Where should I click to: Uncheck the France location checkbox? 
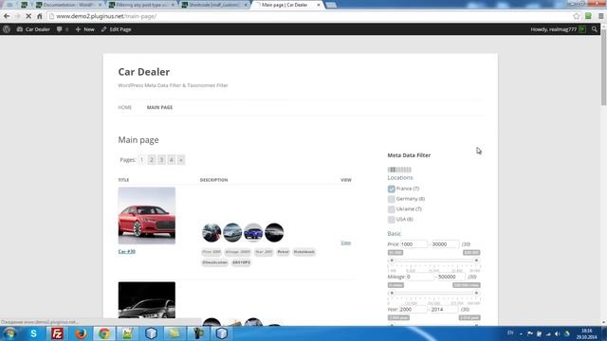pyautogui.click(x=392, y=188)
